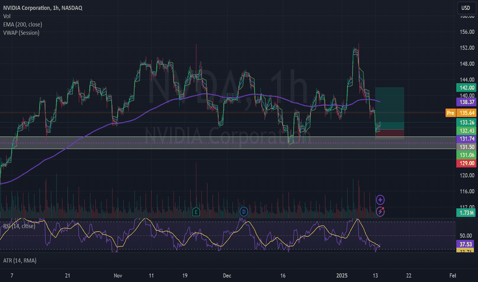Click the 'Nov' date on time axis

pos(118,276)
